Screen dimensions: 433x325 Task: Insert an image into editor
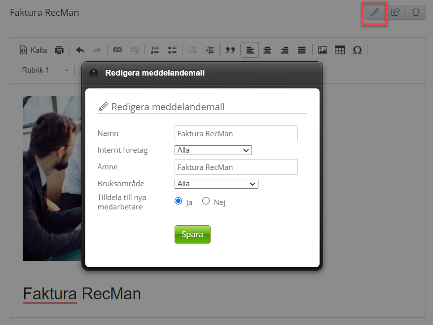point(323,50)
